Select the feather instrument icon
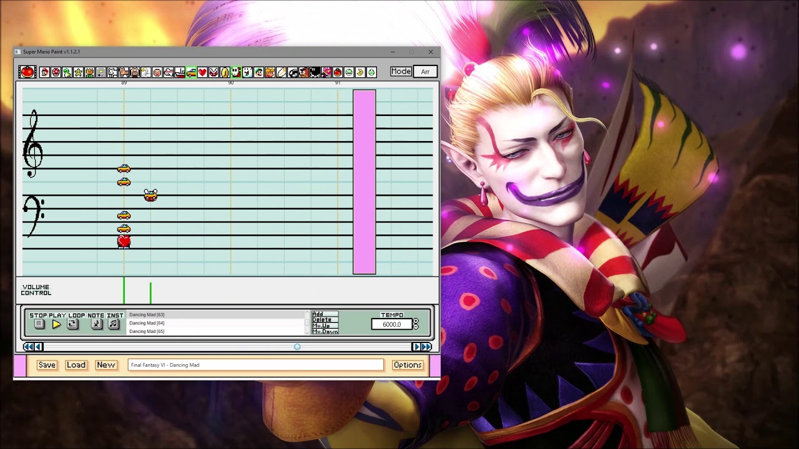Screen dimensions: 799x449 coord(281,72)
